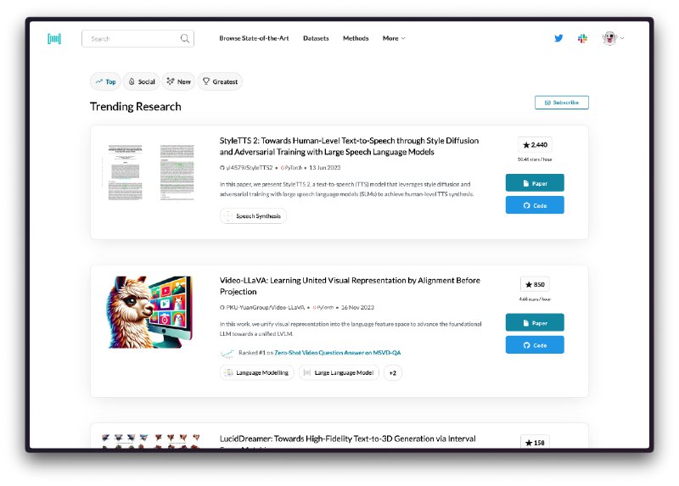The image size is (679, 486).
Task: Expand the More dropdown menu
Action: pos(394,38)
